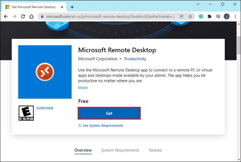Click the browser forward arrow
This screenshot has width=241, height=162.
[x=14, y=16]
